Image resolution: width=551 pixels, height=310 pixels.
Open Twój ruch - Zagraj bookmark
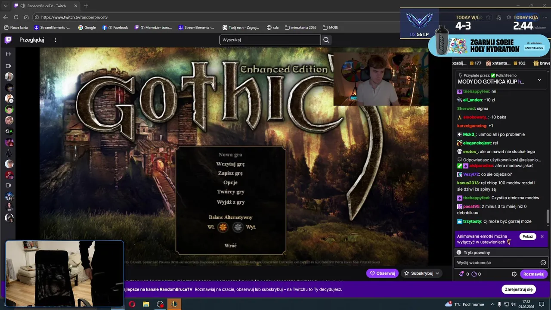click(x=241, y=28)
